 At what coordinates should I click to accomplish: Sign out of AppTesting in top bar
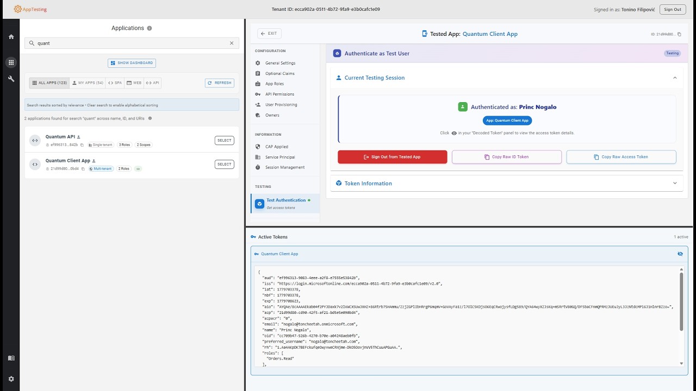pos(673,9)
